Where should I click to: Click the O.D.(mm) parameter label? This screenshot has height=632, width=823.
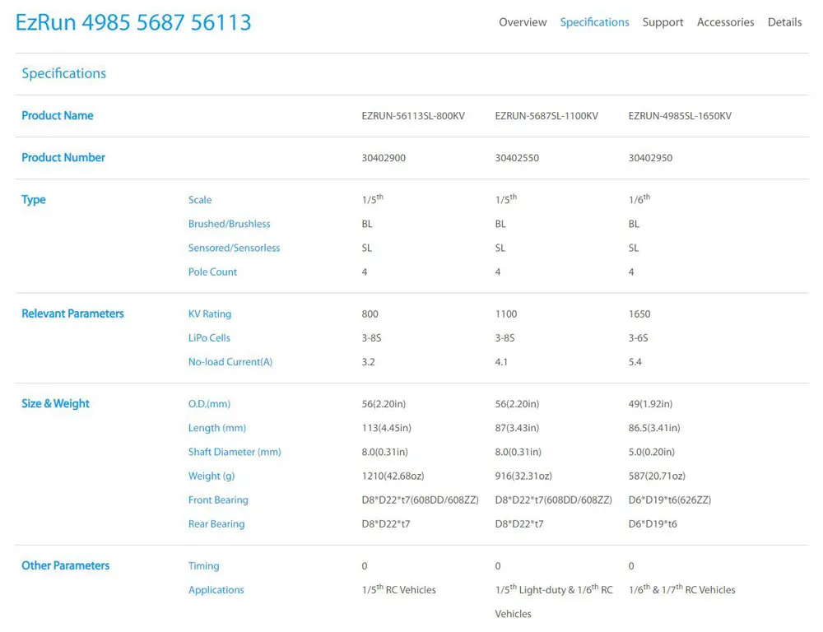coord(209,404)
